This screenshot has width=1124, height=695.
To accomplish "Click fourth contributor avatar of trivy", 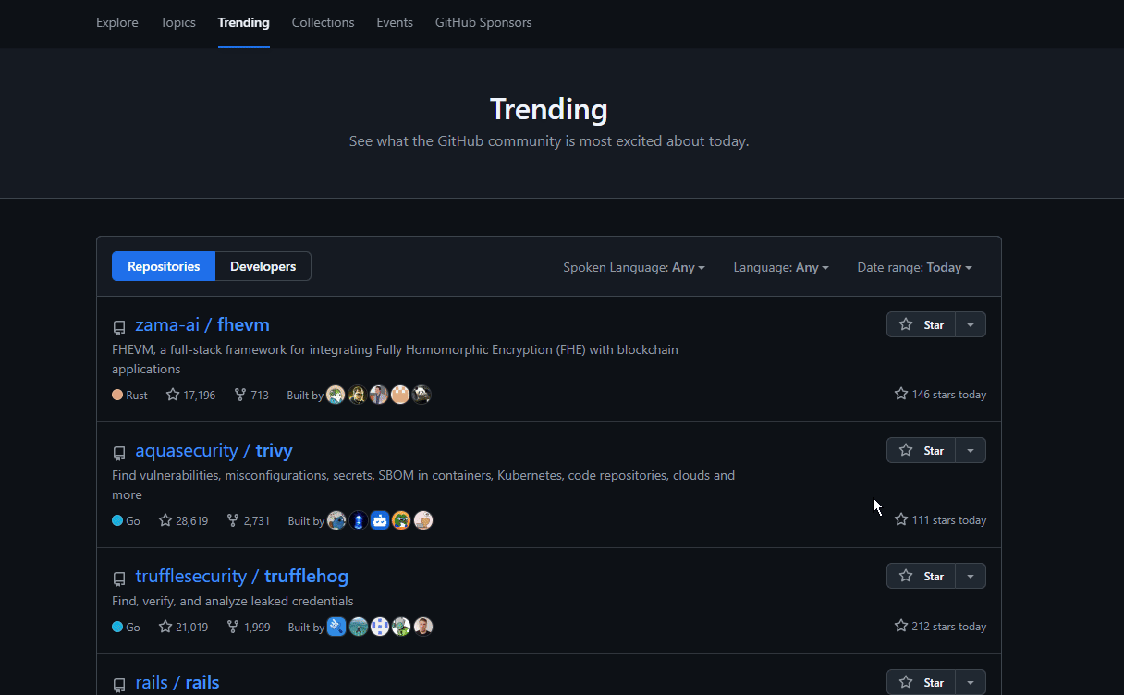I will 401,520.
